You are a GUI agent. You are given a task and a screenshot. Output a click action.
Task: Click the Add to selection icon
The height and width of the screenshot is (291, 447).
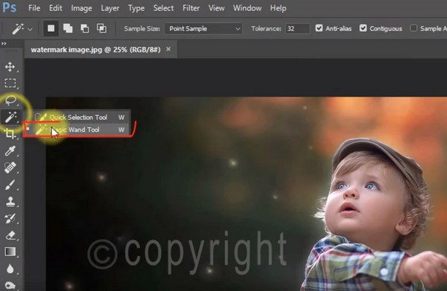(x=68, y=28)
